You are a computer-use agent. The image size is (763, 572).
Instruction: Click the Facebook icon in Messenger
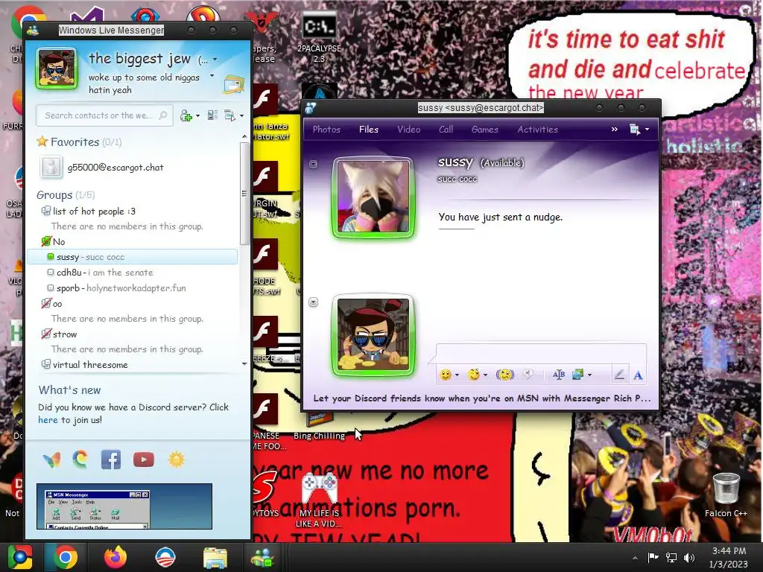pos(111,460)
